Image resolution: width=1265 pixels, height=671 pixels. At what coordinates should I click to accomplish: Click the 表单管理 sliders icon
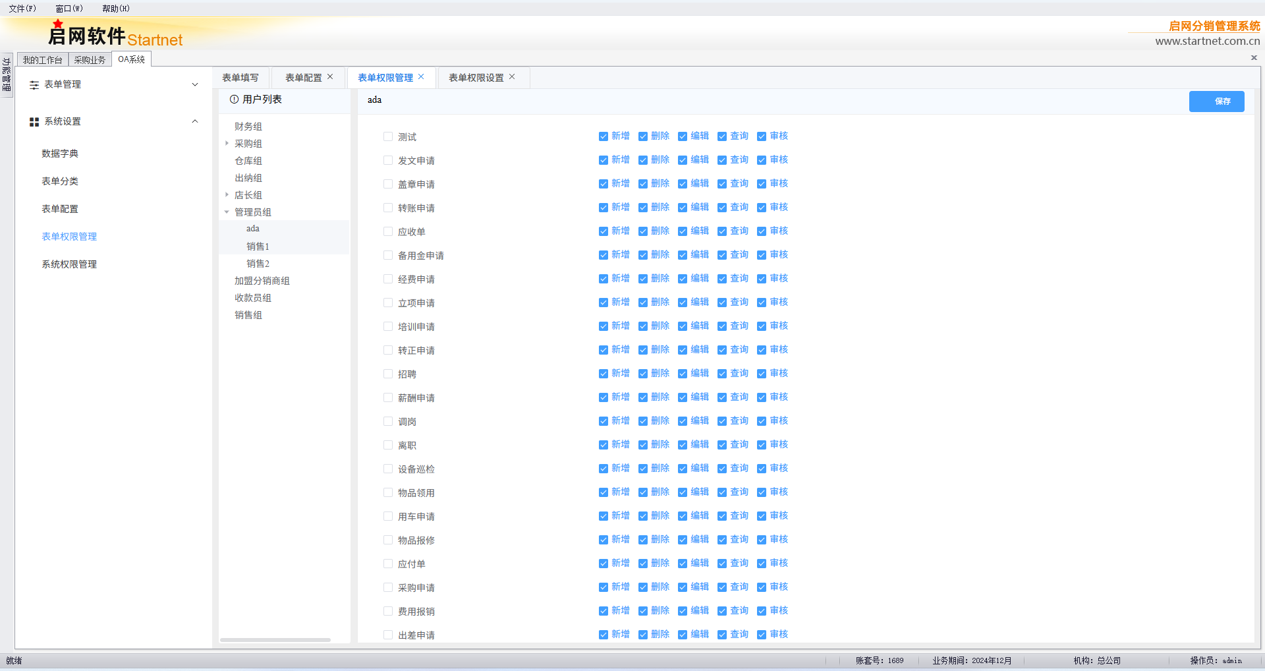click(x=34, y=85)
